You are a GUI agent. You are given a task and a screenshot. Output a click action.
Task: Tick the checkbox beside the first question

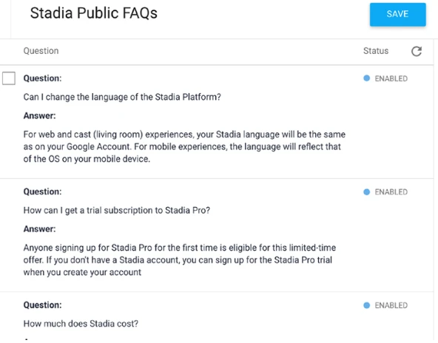9,78
